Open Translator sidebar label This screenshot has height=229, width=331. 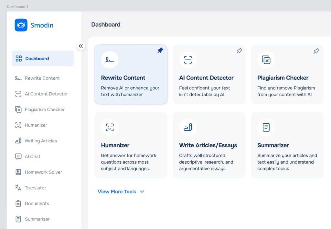pyautogui.click(x=35, y=188)
